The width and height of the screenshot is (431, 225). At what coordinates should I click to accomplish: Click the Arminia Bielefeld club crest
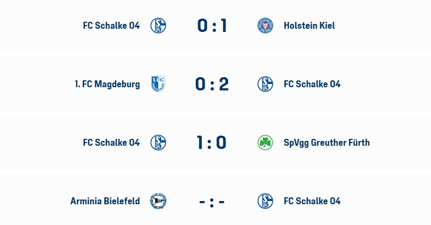point(158,201)
